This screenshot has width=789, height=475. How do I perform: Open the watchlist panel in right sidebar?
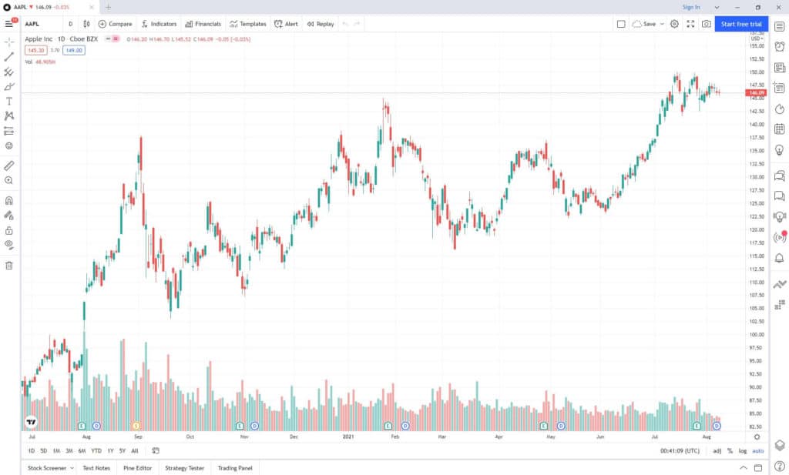(x=780, y=26)
